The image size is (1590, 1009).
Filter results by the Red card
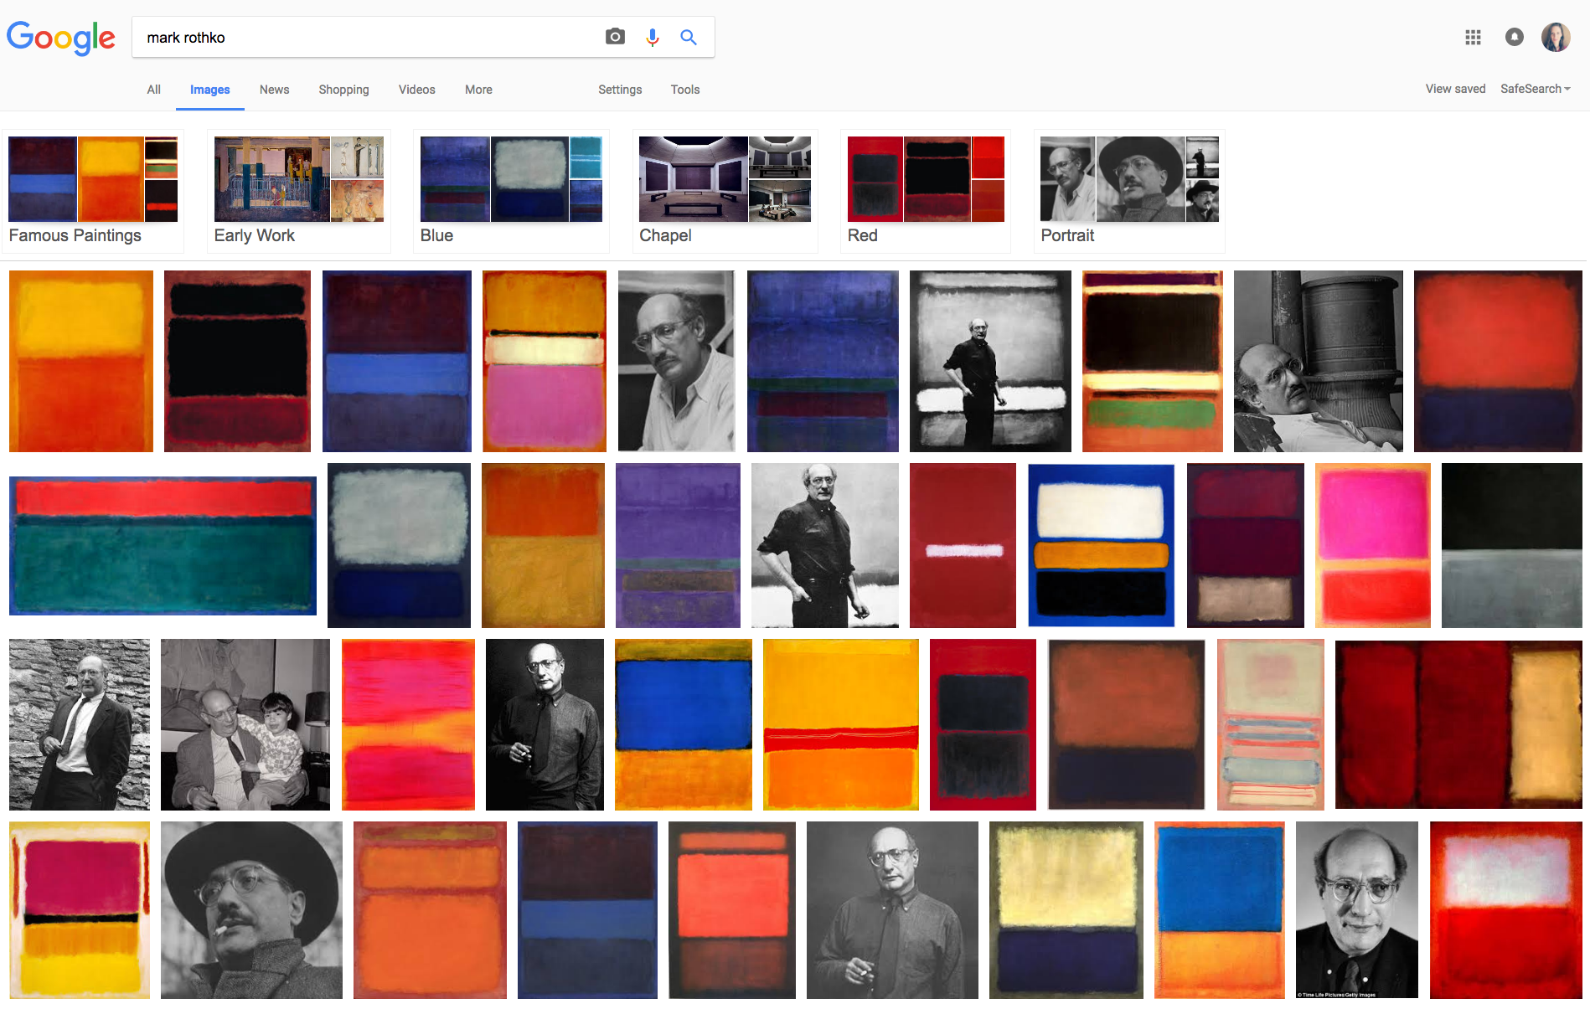926,191
